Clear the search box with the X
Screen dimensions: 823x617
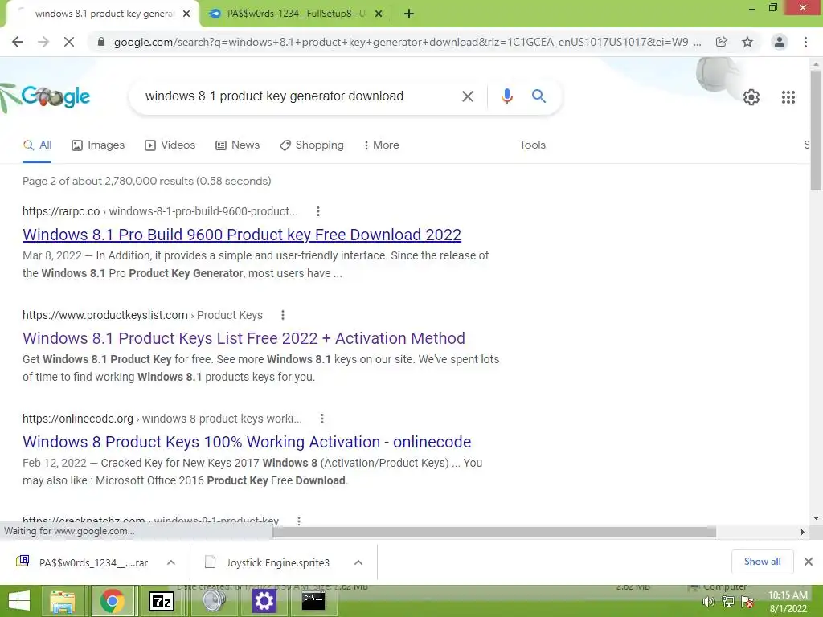467,96
